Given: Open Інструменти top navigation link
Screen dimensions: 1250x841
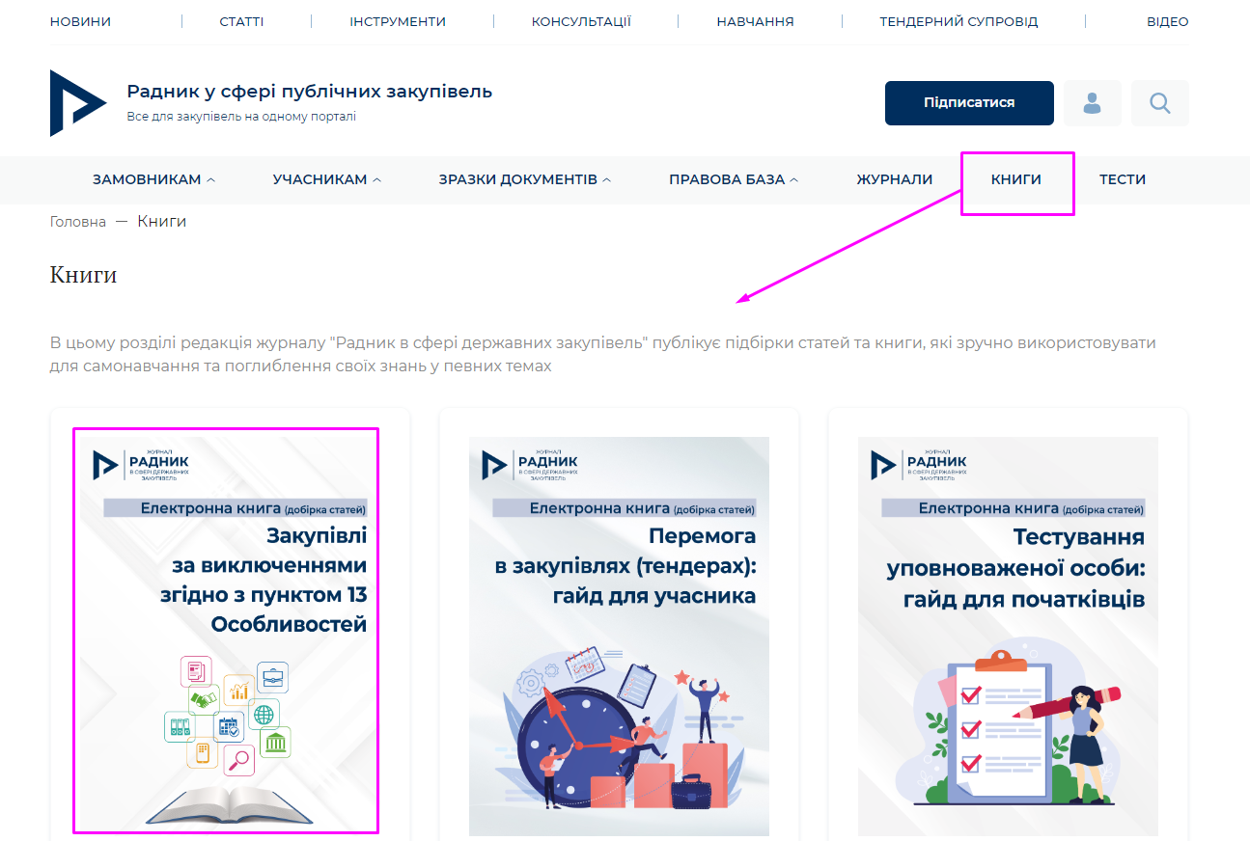Looking at the screenshot, I should (398, 21).
